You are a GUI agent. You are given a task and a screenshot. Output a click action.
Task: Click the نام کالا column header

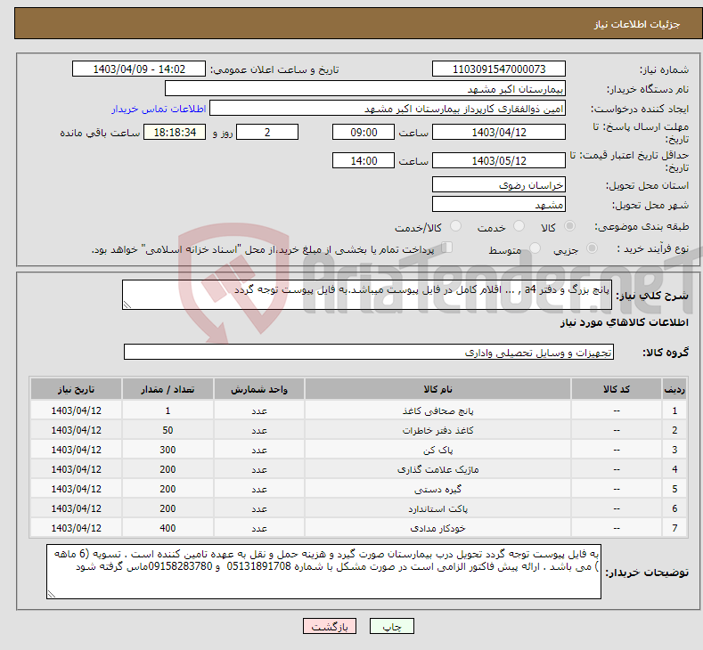coord(437,389)
